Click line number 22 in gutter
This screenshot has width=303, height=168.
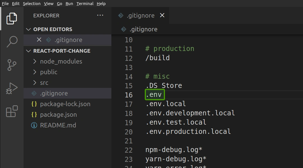pyautogui.click(x=128, y=150)
